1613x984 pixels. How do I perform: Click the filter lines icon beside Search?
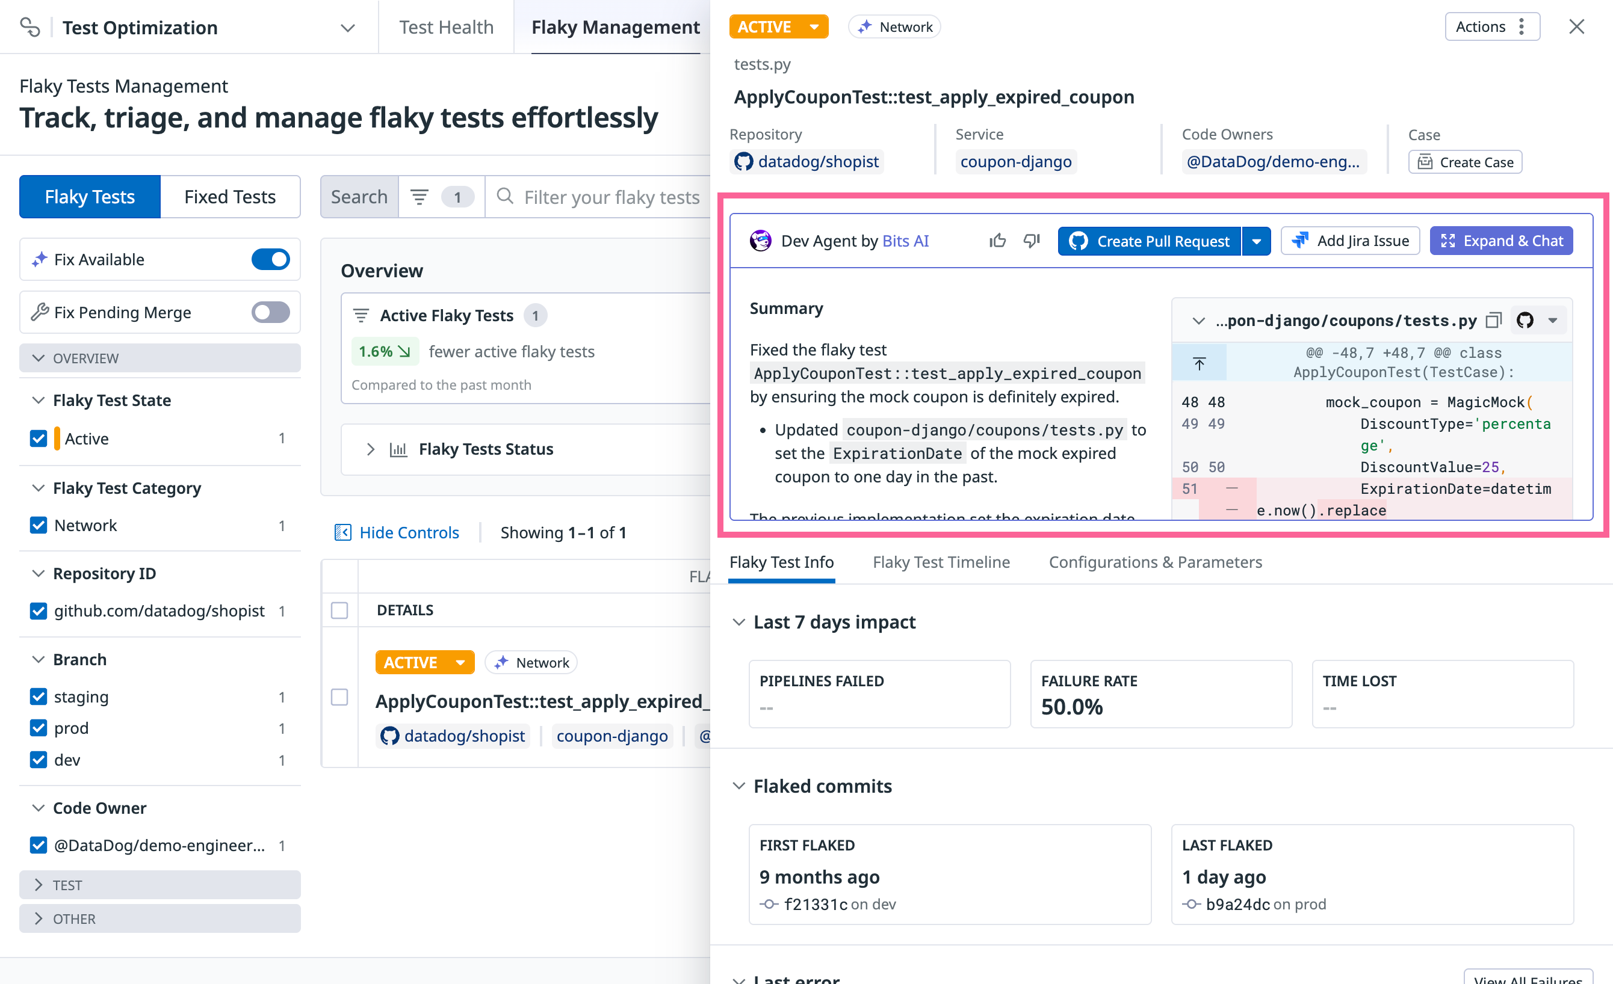click(420, 196)
